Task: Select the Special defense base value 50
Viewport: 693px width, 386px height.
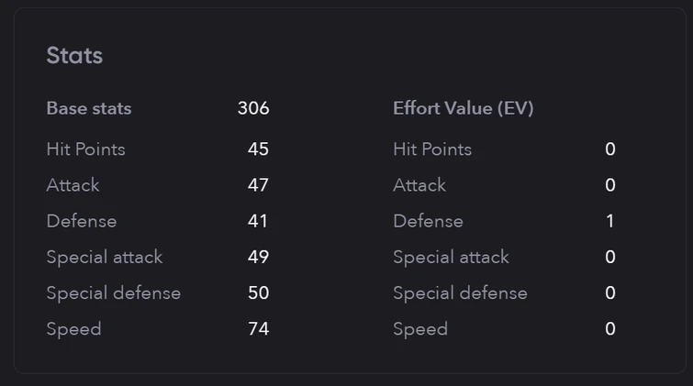Action: click(258, 292)
